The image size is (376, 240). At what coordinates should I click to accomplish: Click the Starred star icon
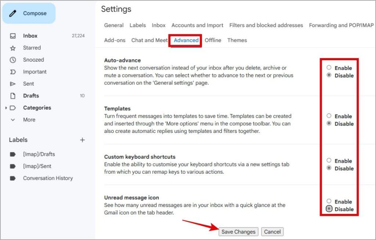[13, 48]
